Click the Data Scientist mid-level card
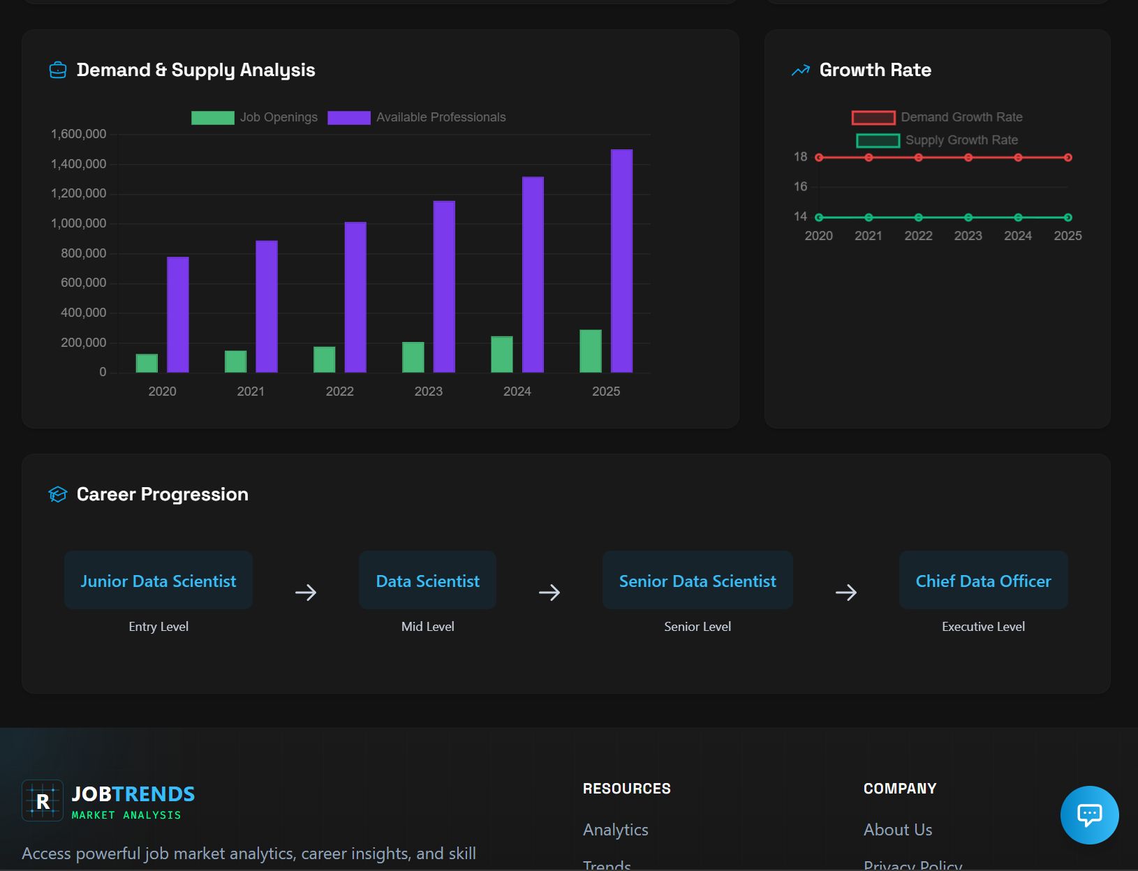The image size is (1138, 871). (x=427, y=581)
